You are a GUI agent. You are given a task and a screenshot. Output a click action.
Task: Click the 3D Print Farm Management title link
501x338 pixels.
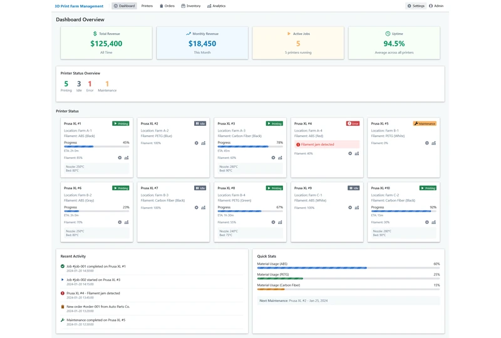tap(79, 6)
